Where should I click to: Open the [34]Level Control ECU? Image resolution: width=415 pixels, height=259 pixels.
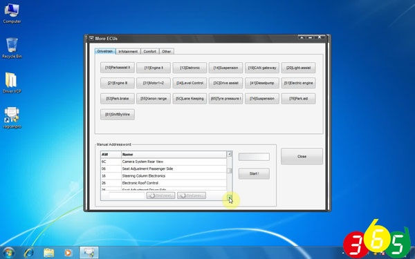[x=190, y=83]
